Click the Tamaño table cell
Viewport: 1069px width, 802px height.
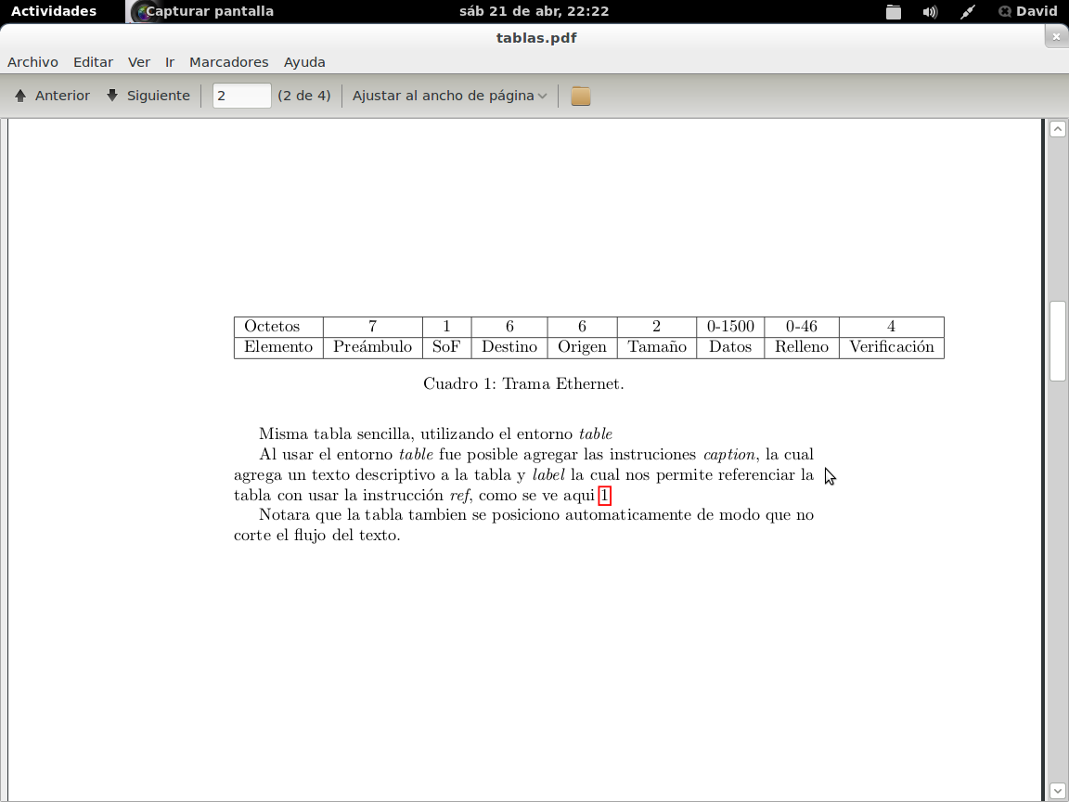(657, 347)
